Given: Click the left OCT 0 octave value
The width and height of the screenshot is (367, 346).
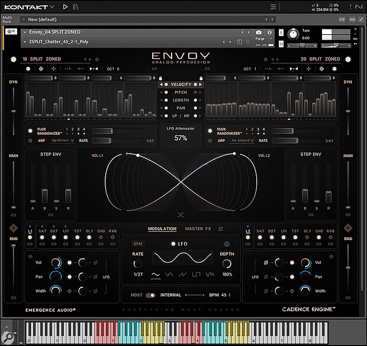Looking at the screenshot, I should point(113,69).
